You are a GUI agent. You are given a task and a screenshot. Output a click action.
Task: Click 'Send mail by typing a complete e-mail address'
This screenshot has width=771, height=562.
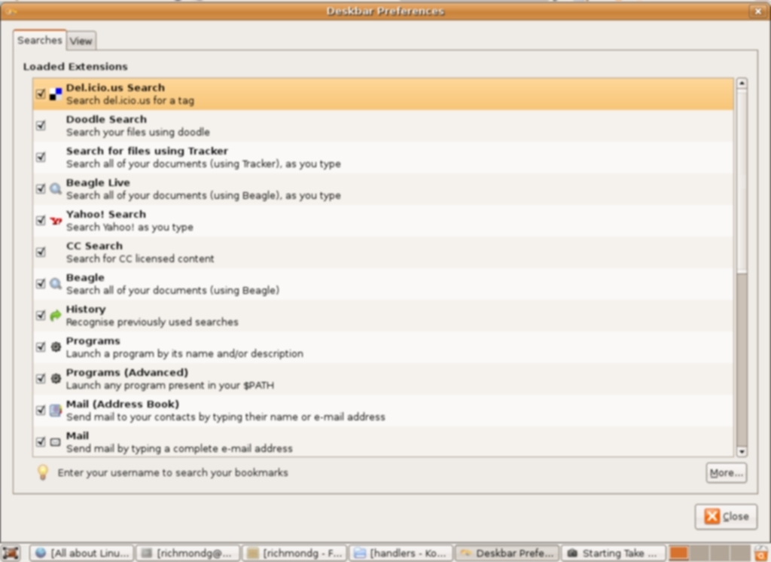[179, 448]
